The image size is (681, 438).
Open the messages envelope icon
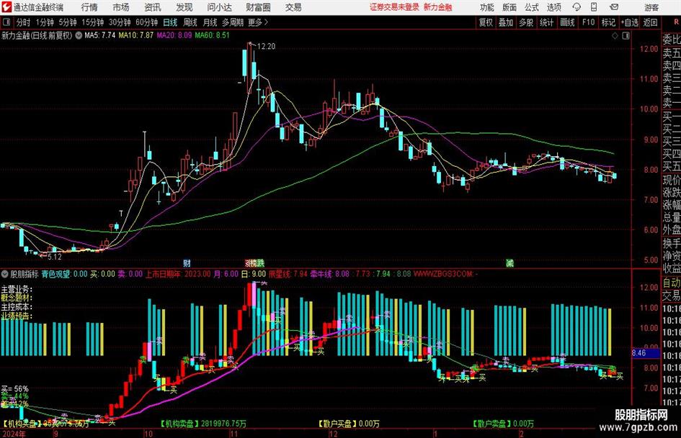click(614, 7)
